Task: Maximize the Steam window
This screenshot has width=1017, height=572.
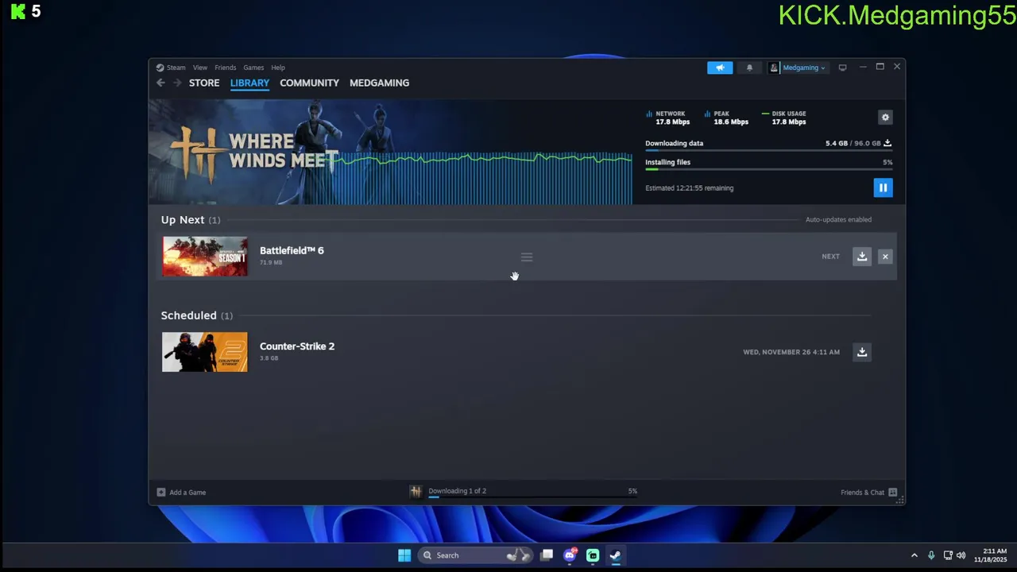Action: (880, 67)
